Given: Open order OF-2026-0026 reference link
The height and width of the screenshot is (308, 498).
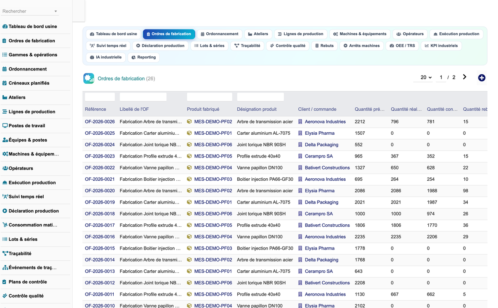Looking at the screenshot, I should [100, 122].
